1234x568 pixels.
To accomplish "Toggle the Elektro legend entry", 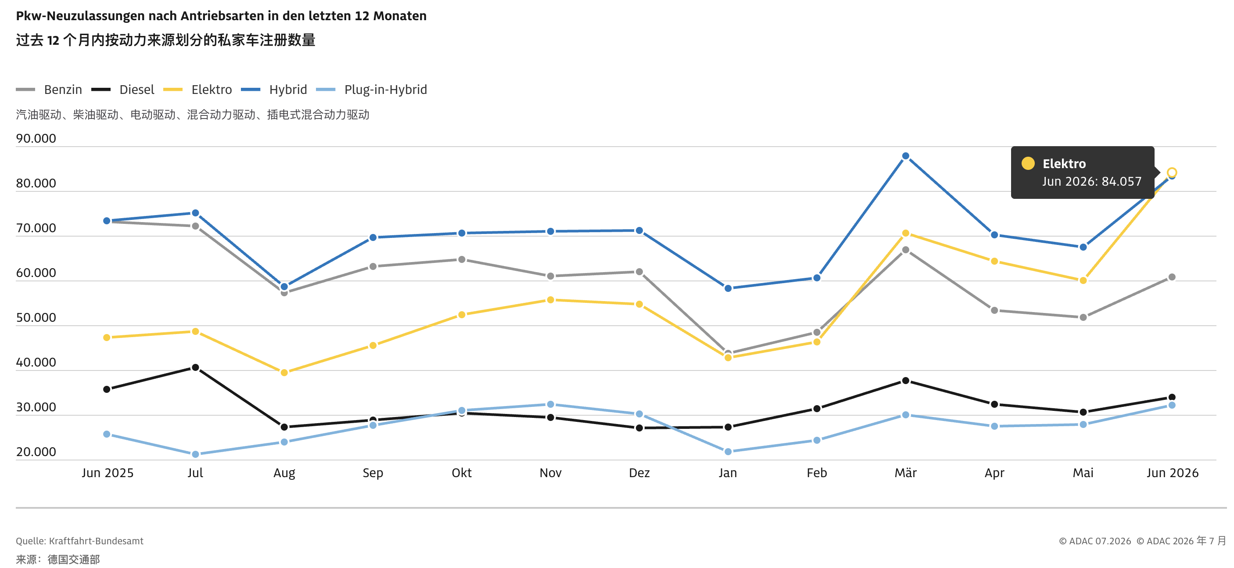I will click(x=197, y=90).
